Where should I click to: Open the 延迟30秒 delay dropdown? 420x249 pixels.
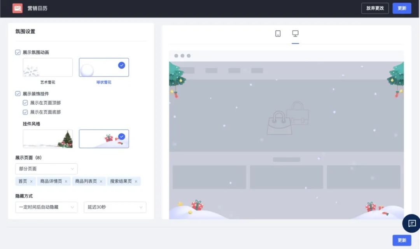(115, 207)
